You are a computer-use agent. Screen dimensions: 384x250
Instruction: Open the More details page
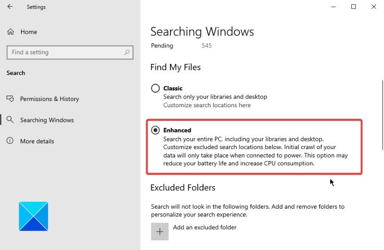[37, 141]
